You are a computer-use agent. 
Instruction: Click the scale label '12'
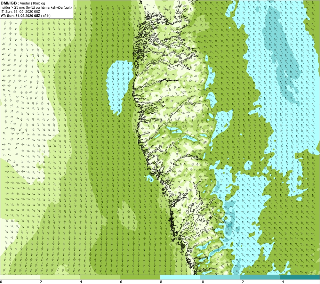pos(242,282)
